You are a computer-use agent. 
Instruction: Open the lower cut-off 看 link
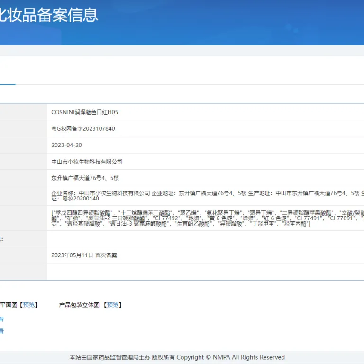point(1,331)
